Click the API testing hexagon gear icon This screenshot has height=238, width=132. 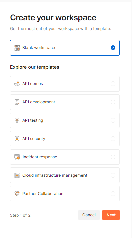tap(17, 120)
